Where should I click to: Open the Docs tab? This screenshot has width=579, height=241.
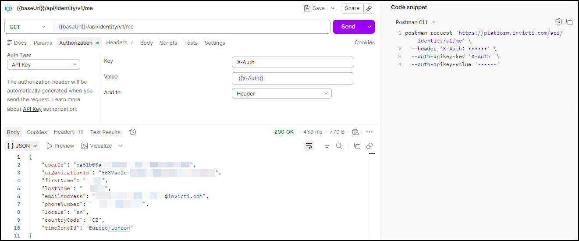17,43
